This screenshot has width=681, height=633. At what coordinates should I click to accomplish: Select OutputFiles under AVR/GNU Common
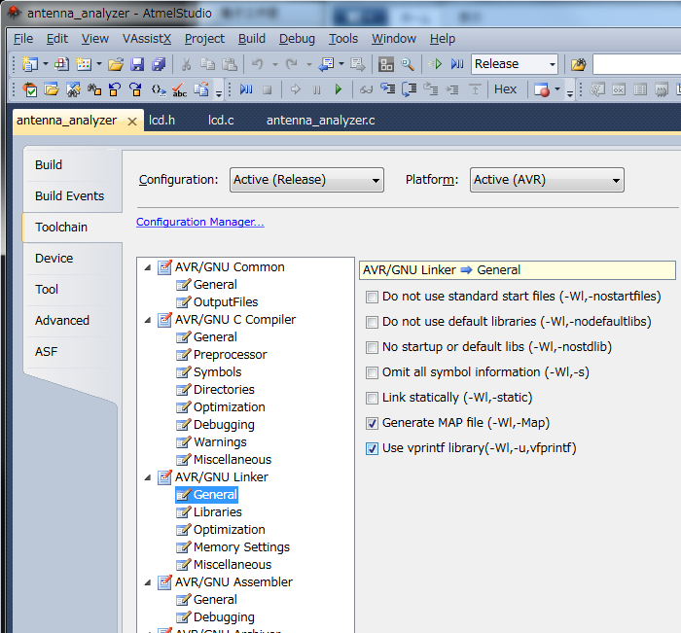pos(226,302)
